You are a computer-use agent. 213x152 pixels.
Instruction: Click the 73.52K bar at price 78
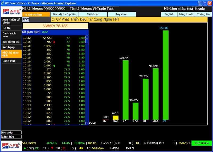146,99
